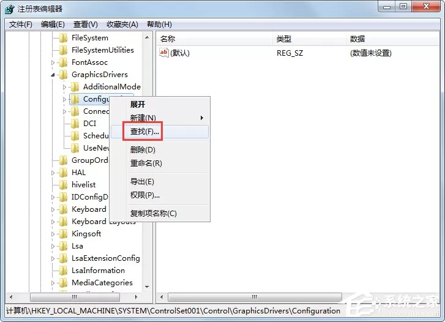Click the Registry Editor title bar icon

point(9,9)
